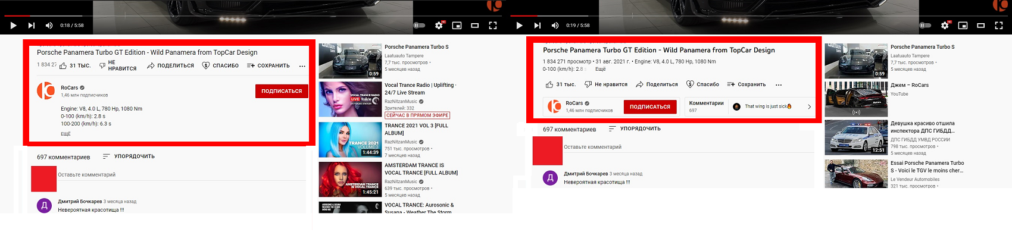This screenshot has width=1012, height=251.
Task: Open Дмитрий Бочкарев avatar on right page
Action: [x=550, y=177]
